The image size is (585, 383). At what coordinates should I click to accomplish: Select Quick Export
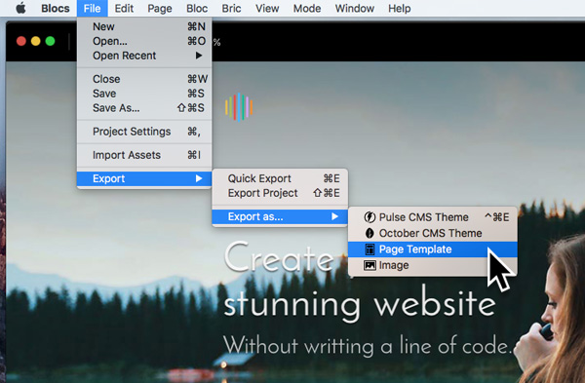coord(280,178)
